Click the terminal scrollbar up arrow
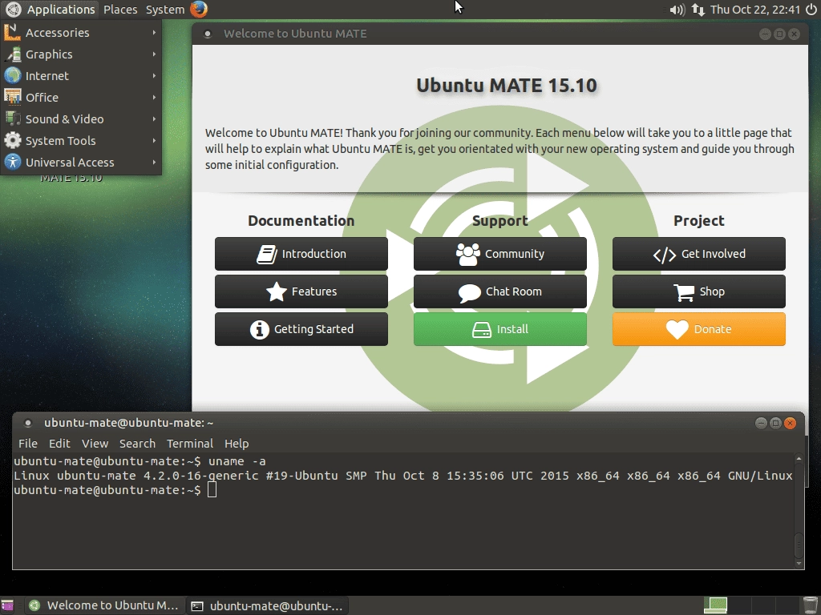 pos(799,459)
